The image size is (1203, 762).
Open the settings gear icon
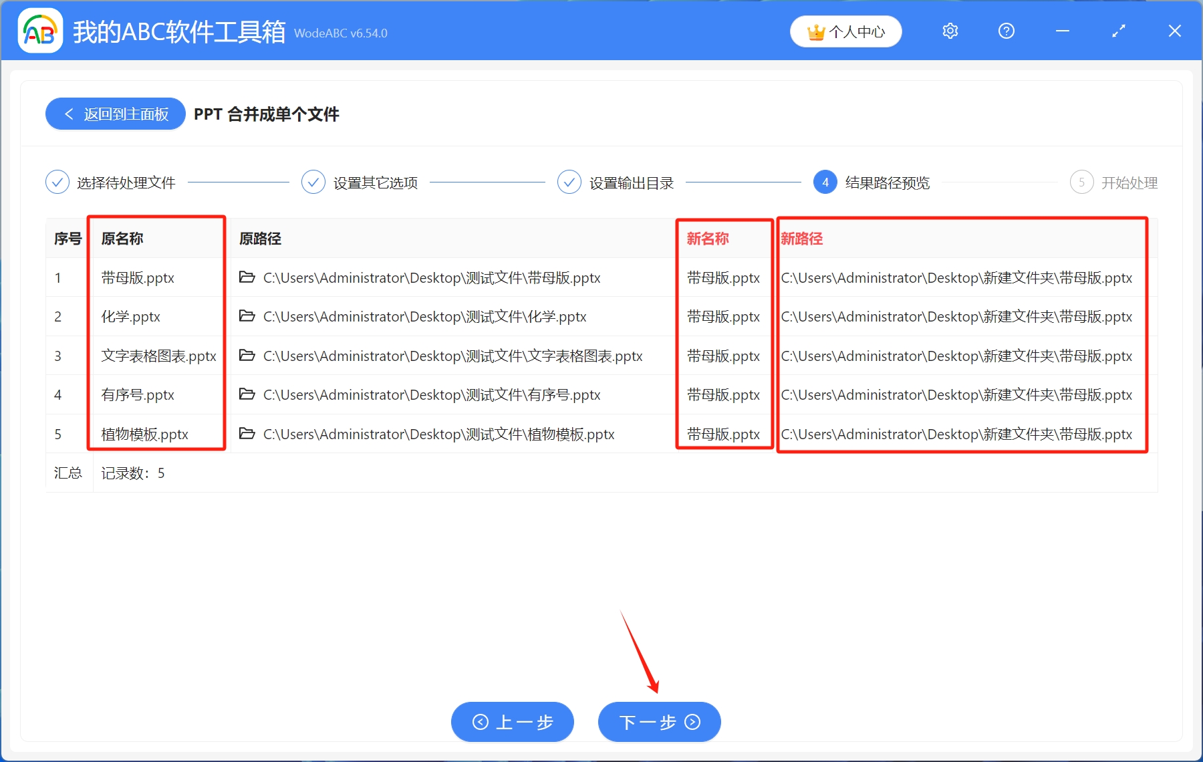(950, 31)
